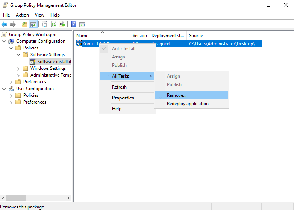Click the Show/Hide Action Pane icon

click(82, 24)
